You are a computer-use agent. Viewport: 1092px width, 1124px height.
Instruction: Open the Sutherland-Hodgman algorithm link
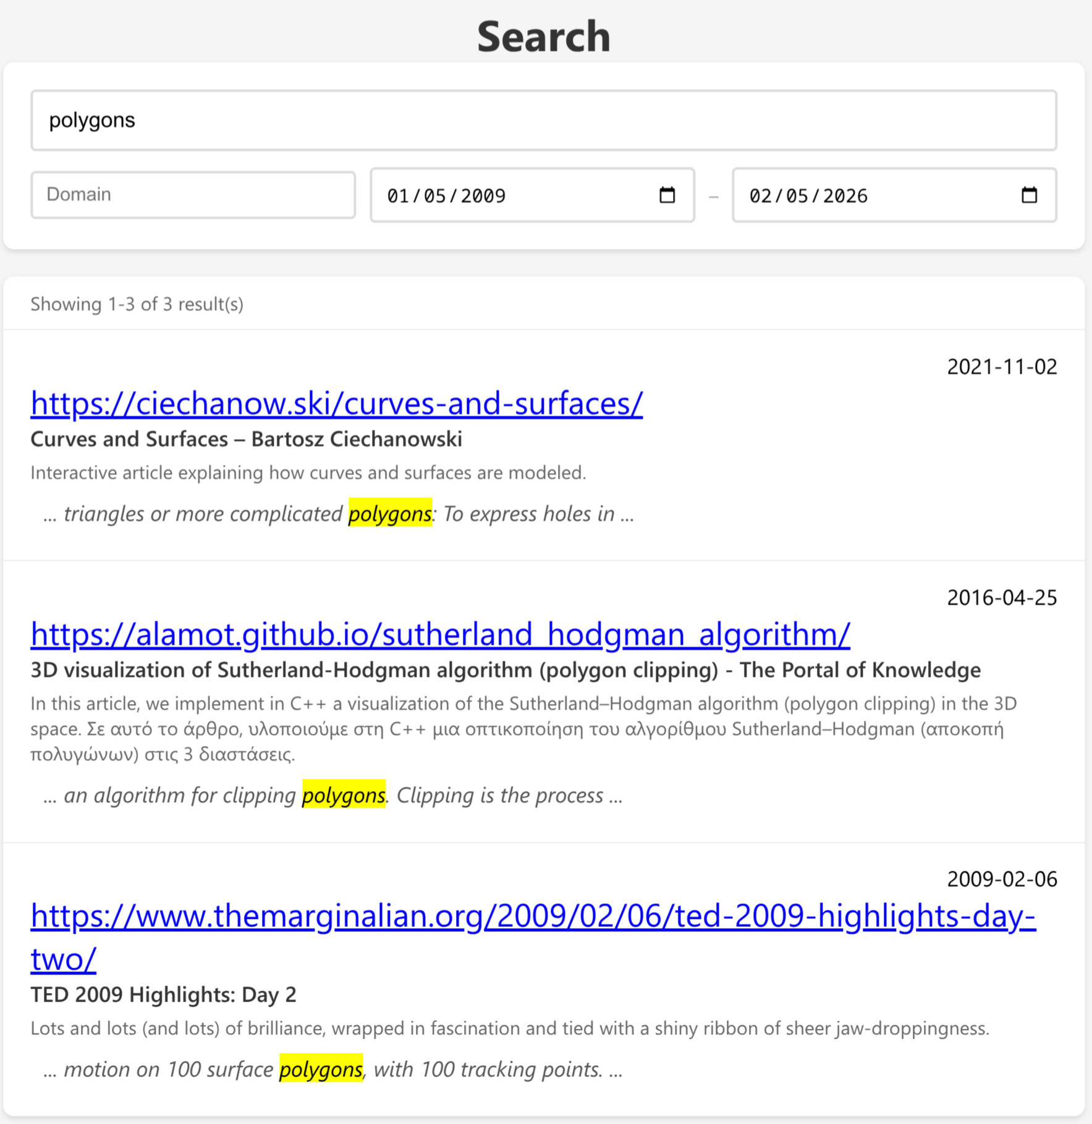click(439, 634)
